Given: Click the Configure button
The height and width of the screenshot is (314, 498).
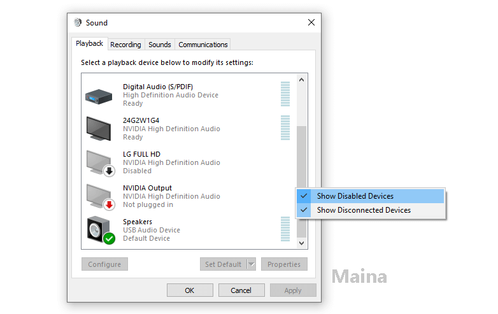Looking at the screenshot, I should (104, 264).
